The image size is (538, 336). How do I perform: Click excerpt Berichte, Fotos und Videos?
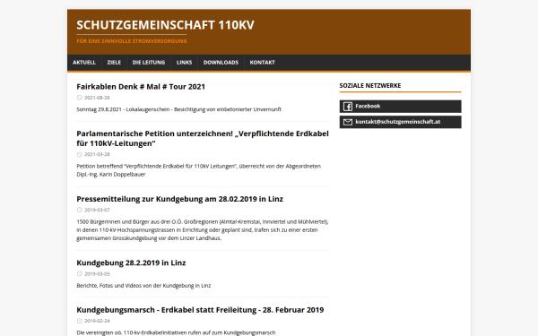click(x=143, y=286)
